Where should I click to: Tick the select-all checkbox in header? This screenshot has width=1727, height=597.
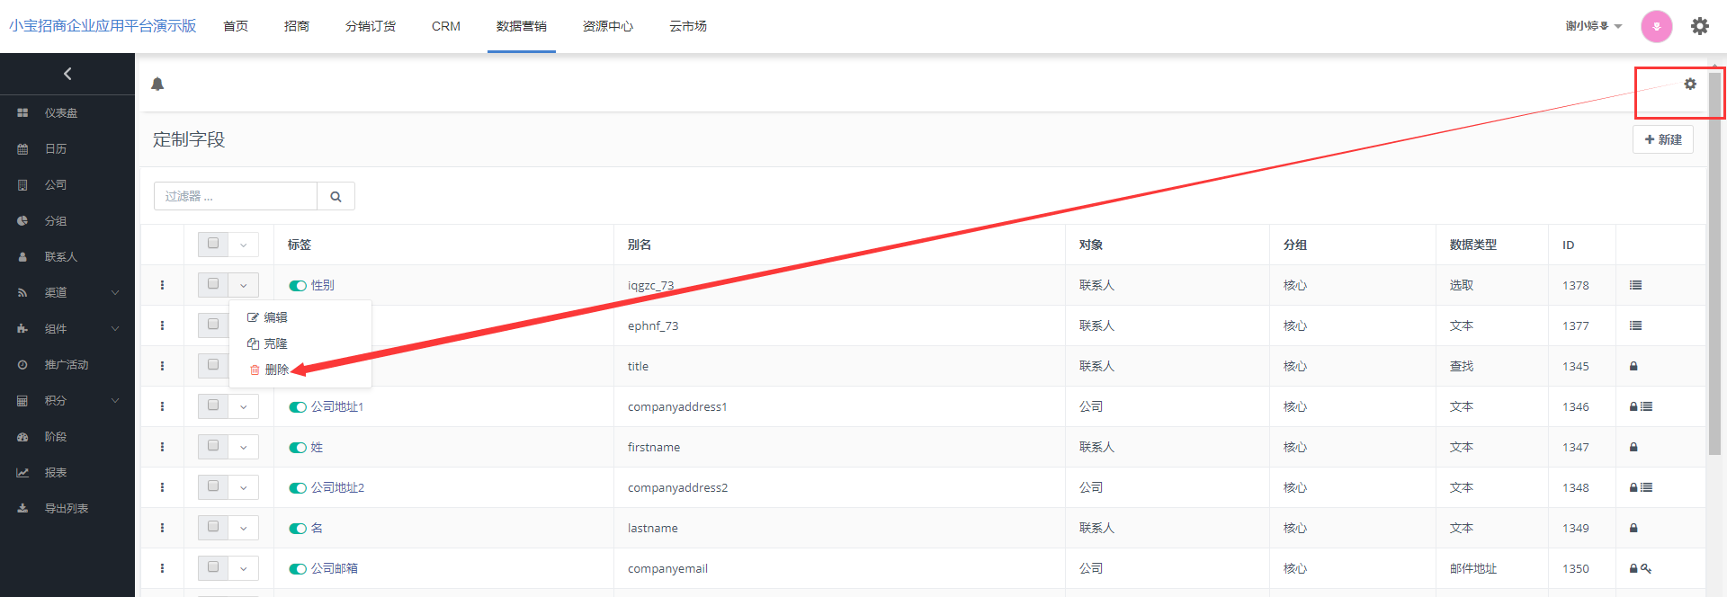(213, 244)
